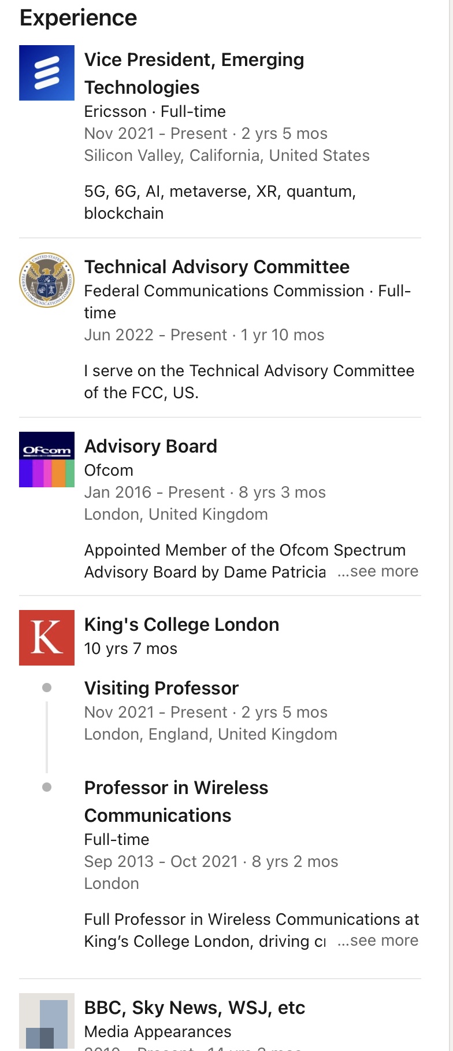Click the Technical Advisory Committee title
Image resolution: width=453 pixels, height=1051 pixels.
tap(217, 267)
